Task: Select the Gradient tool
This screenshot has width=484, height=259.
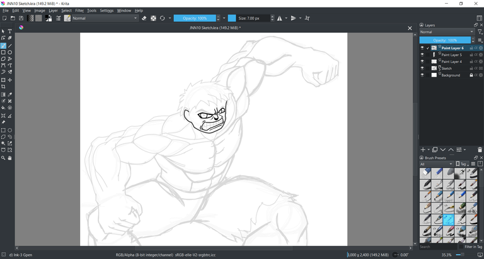Action: [3, 94]
